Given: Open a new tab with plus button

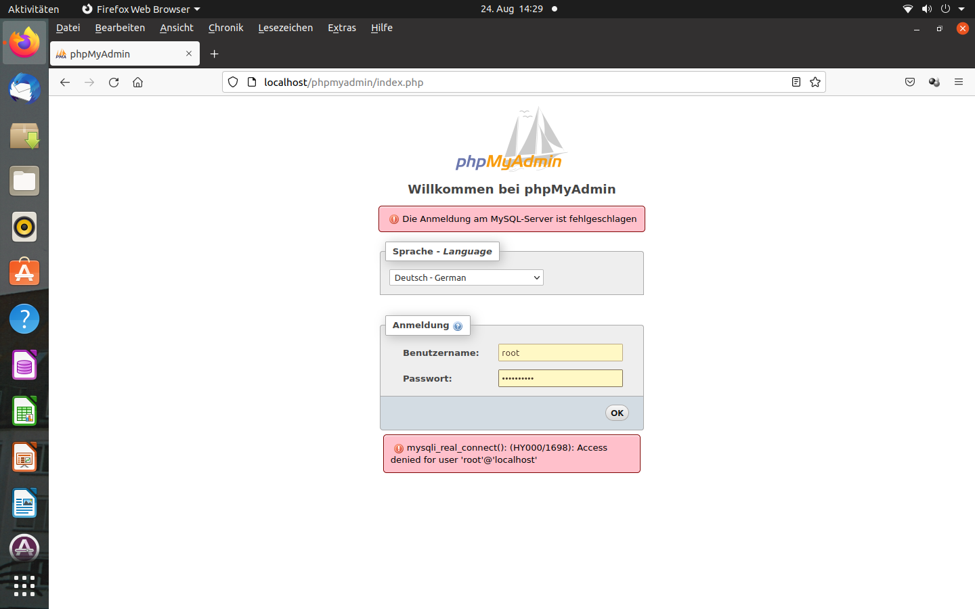Looking at the screenshot, I should tap(214, 54).
